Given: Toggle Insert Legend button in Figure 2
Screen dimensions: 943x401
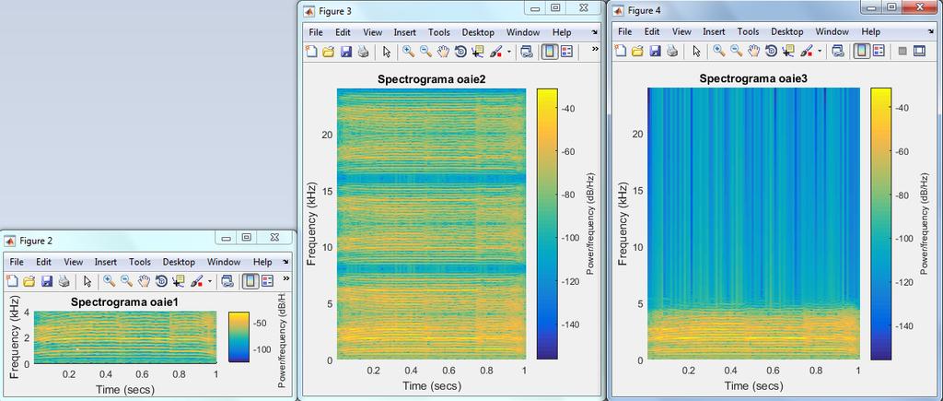Looking at the screenshot, I should coord(267,281).
